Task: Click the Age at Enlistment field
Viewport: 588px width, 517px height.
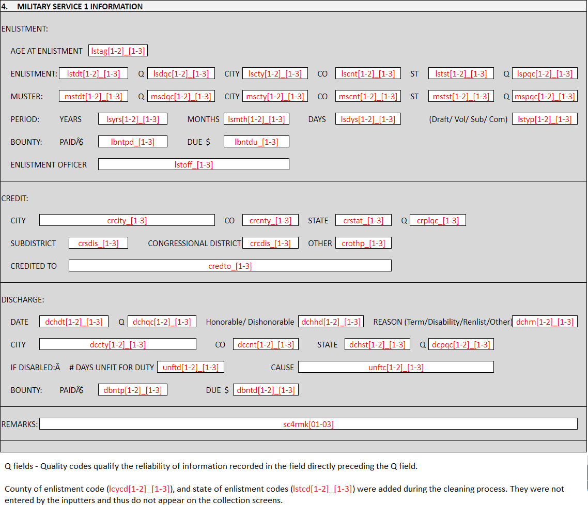Action: point(118,51)
